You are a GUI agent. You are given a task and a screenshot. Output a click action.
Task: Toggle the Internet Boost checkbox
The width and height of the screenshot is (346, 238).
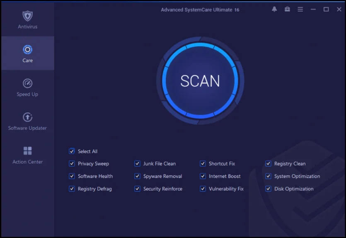tap(203, 176)
